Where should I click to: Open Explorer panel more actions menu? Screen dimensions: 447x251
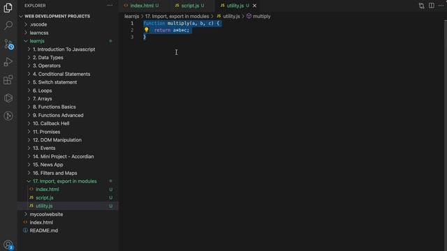coord(110,6)
